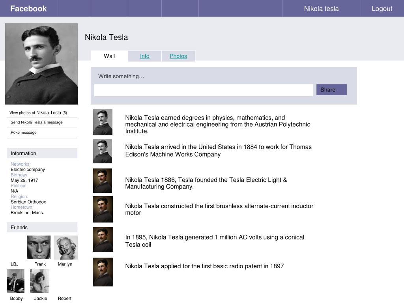Viewport: 404px width, 303px height.
Task: Click the Poke message link
Action: (23, 133)
